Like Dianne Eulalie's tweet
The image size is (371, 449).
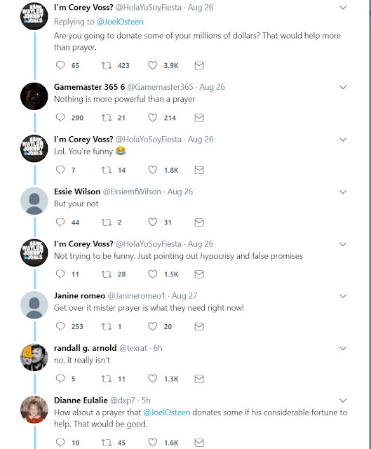coord(153,443)
